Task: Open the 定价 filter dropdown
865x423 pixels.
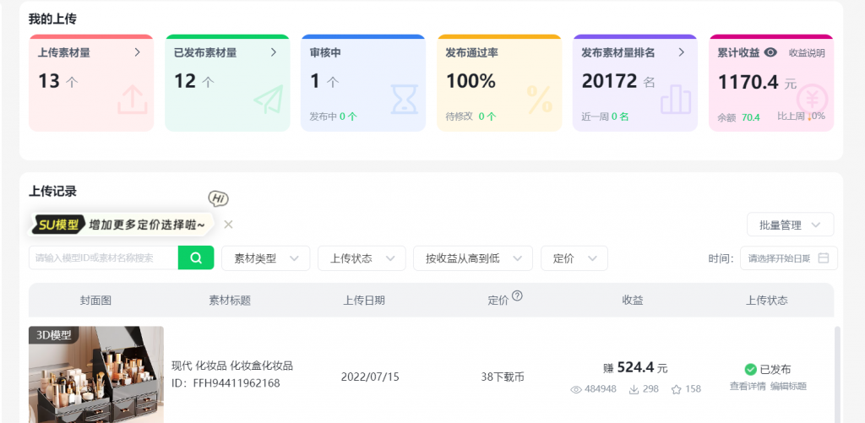Action: [574, 258]
